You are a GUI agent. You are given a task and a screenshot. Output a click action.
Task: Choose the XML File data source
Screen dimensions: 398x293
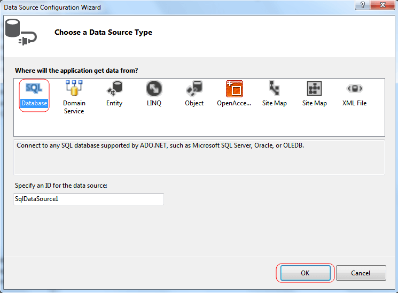pyautogui.click(x=354, y=94)
